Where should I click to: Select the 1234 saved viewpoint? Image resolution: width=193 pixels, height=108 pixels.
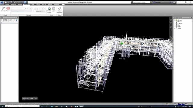tap(179, 27)
